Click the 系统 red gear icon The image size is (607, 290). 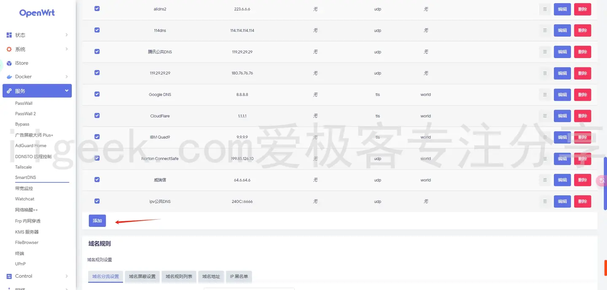coord(9,49)
